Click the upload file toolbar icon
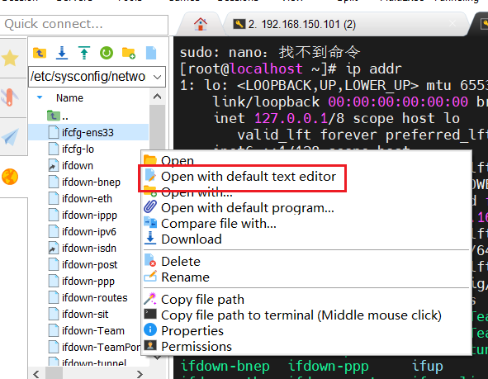Image resolution: width=488 pixels, height=379 pixels. click(x=84, y=53)
